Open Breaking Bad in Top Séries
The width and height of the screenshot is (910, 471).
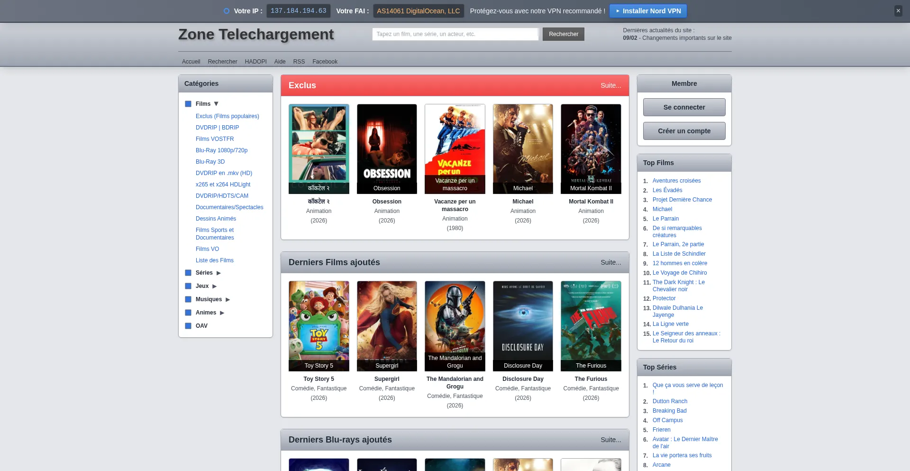pyautogui.click(x=669, y=411)
